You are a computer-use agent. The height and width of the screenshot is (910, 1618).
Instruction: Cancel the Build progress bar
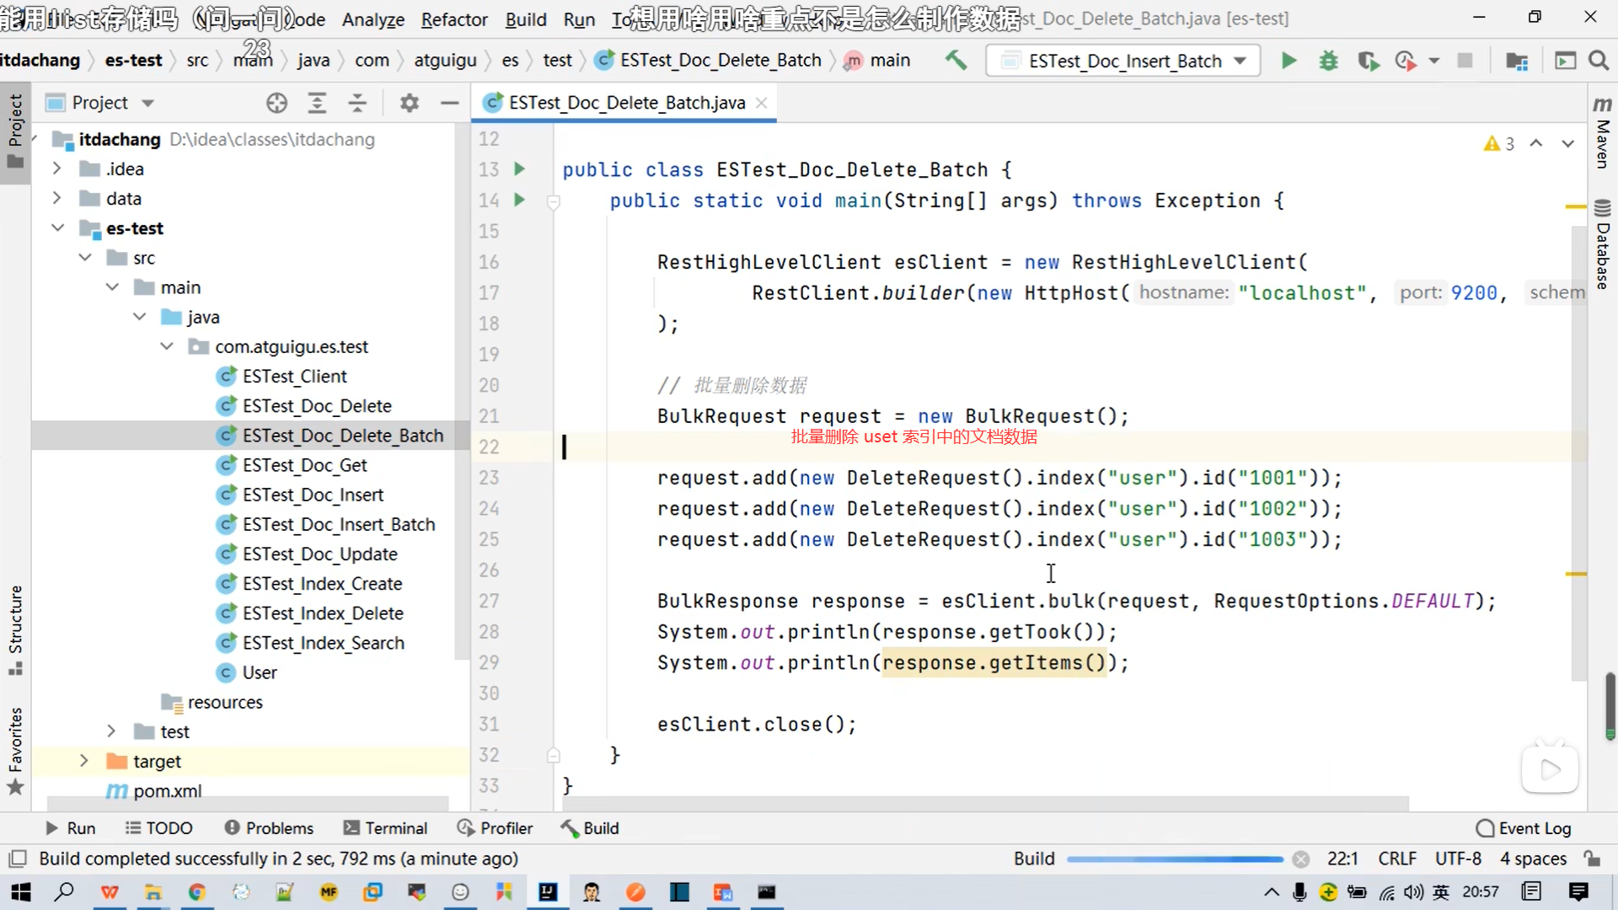pyautogui.click(x=1301, y=859)
